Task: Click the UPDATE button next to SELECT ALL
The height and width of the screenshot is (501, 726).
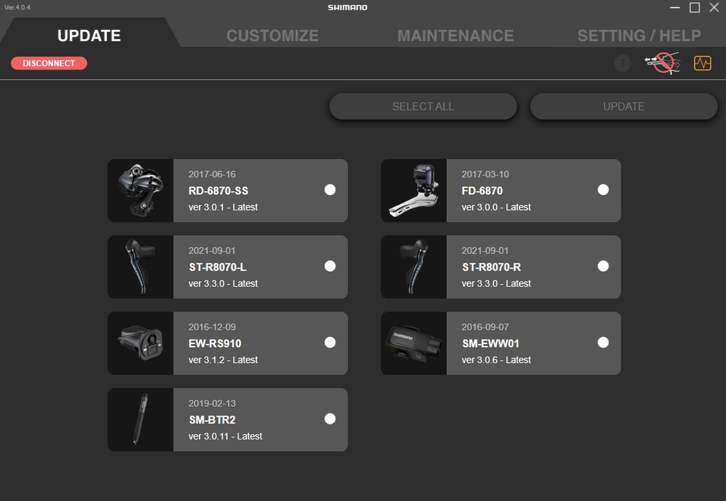Action: (624, 106)
